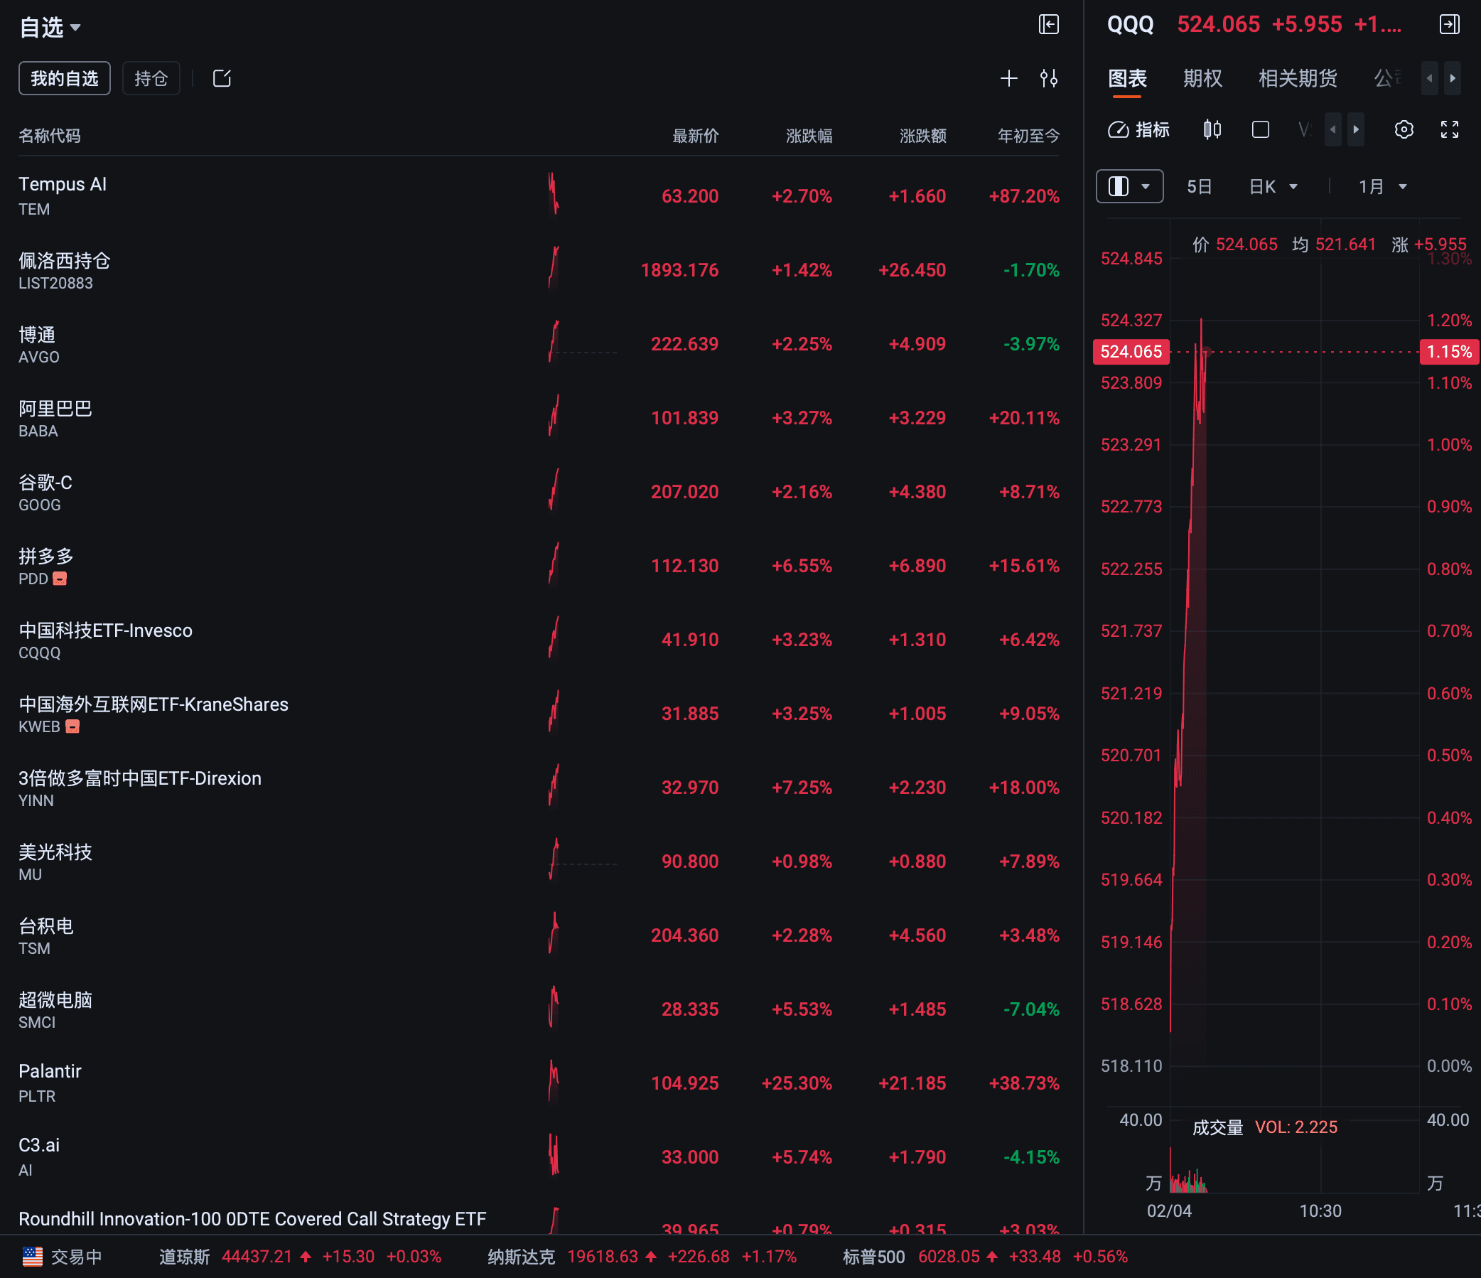Collapse the watchlist panel icon

(x=1048, y=25)
